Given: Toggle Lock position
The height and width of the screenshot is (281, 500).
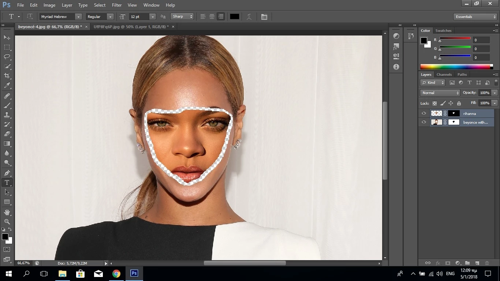Looking at the screenshot, I should pyautogui.click(x=451, y=103).
